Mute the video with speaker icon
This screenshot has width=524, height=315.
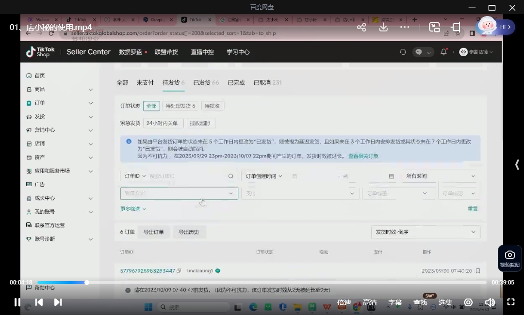pyautogui.click(x=490, y=302)
